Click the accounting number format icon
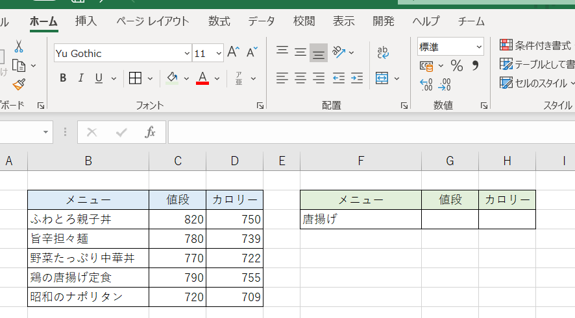This screenshot has height=318, width=575. coord(426,66)
